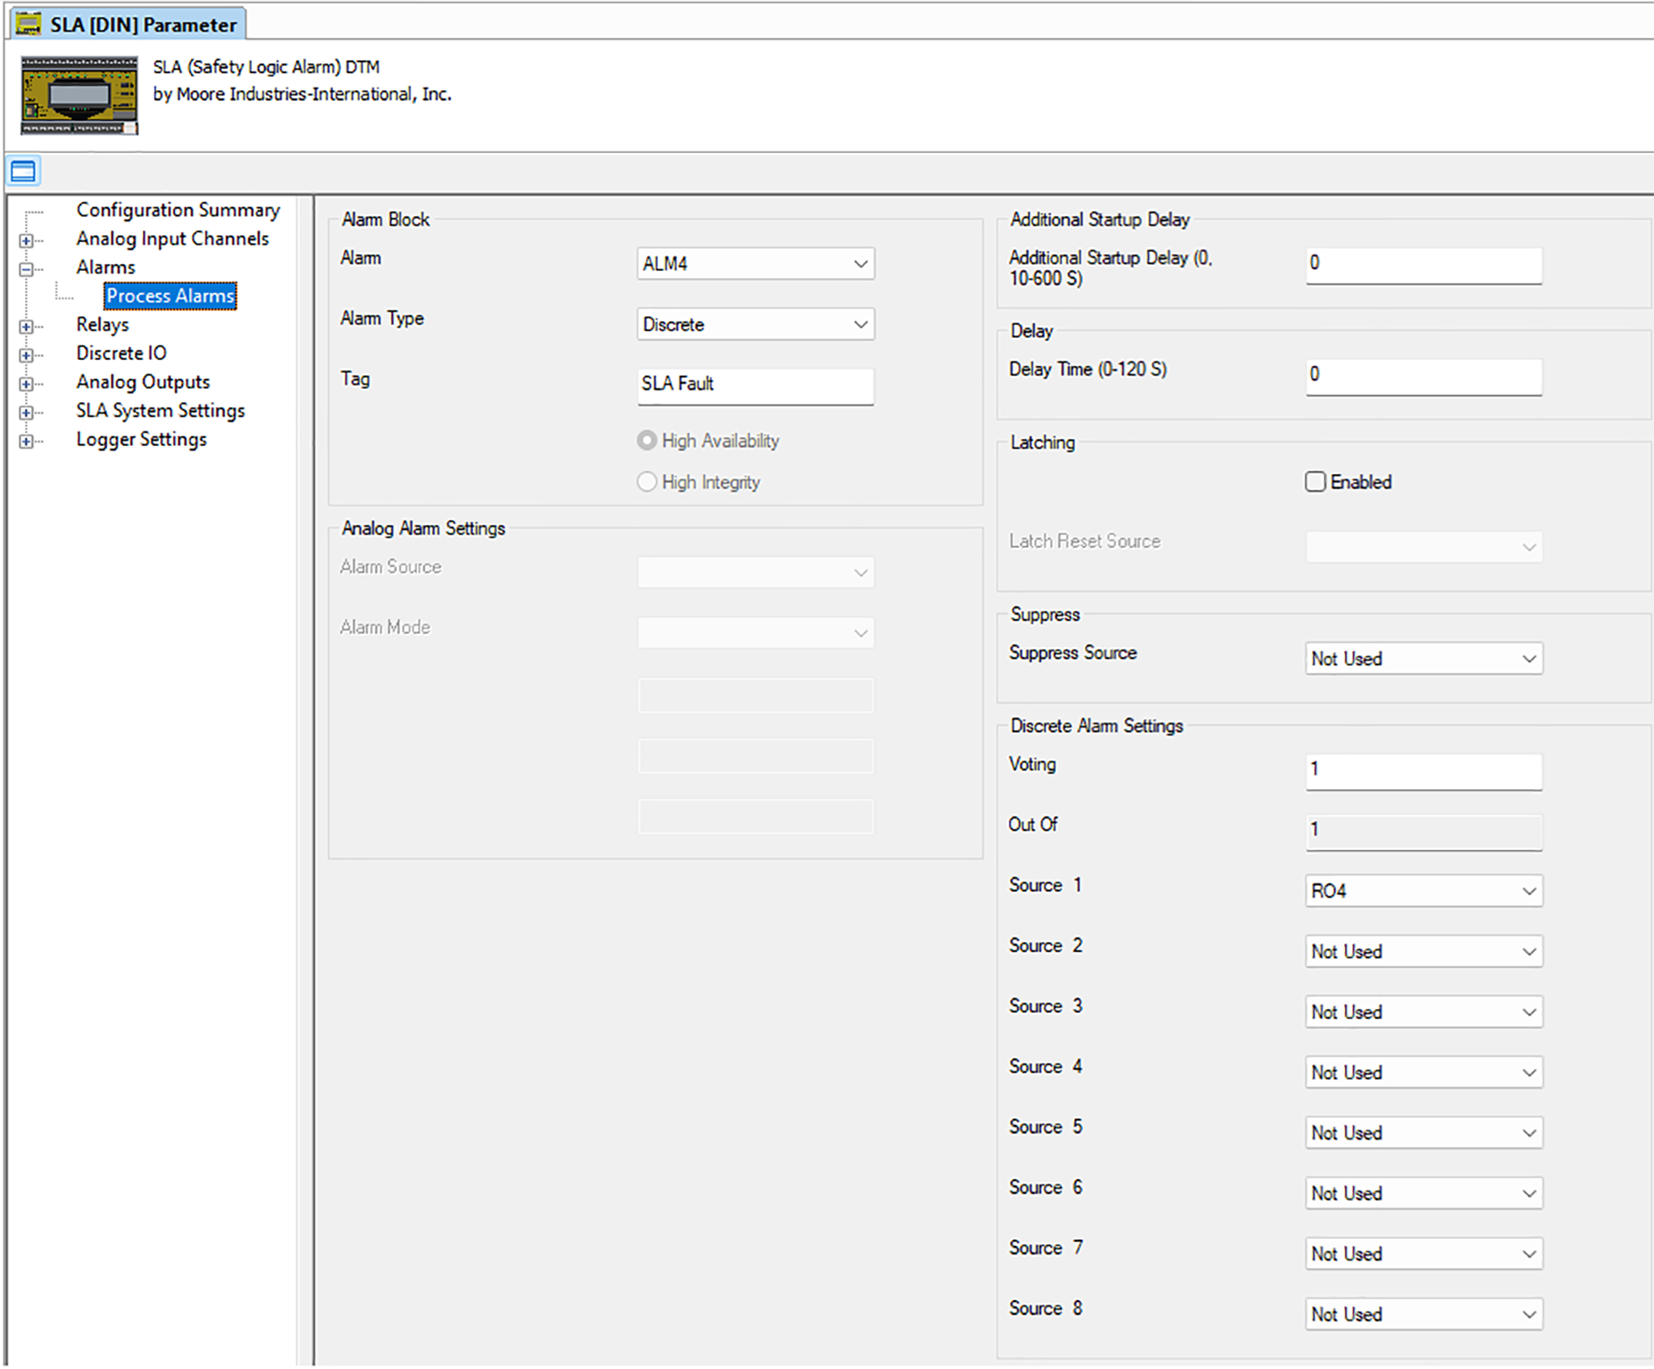Viewport: 1654px width, 1369px height.
Task: Select Process Alarms tree item
Action: coord(170,296)
